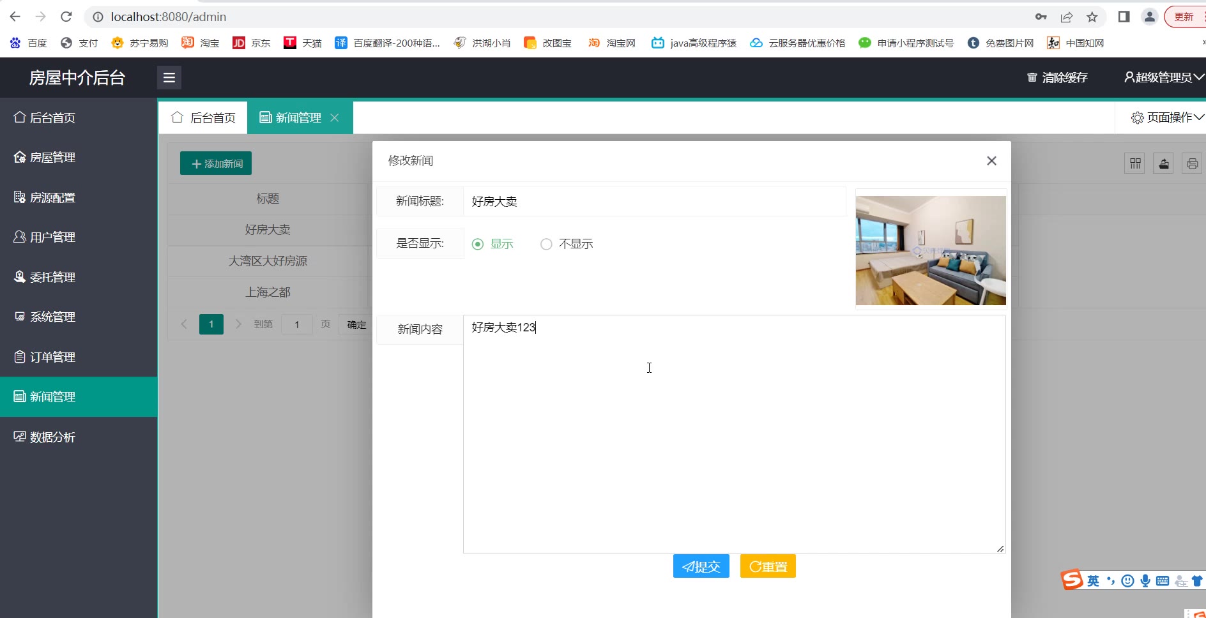Image resolution: width=1206 pixels, height=618 pixels.
Task: Open 房屋管理 in the sidebar
Action: point(52,158)
